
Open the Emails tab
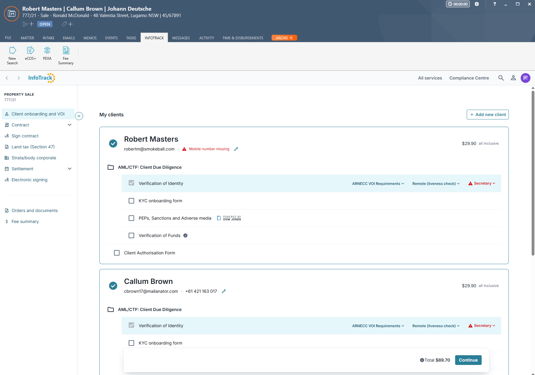point(69,38)
